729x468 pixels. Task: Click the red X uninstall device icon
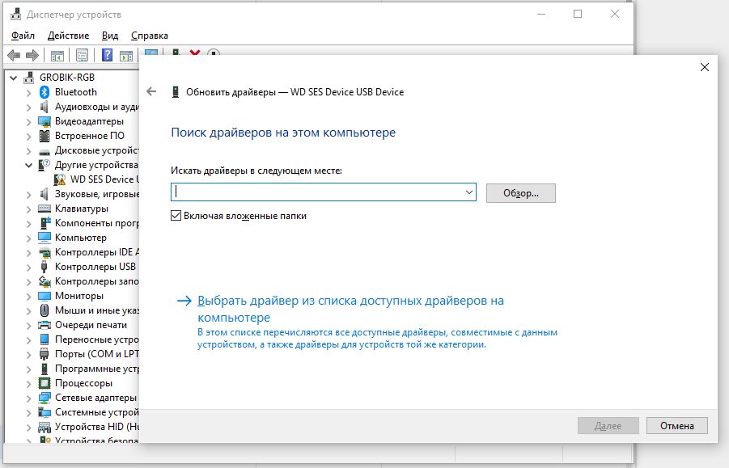tap(195, 54)
